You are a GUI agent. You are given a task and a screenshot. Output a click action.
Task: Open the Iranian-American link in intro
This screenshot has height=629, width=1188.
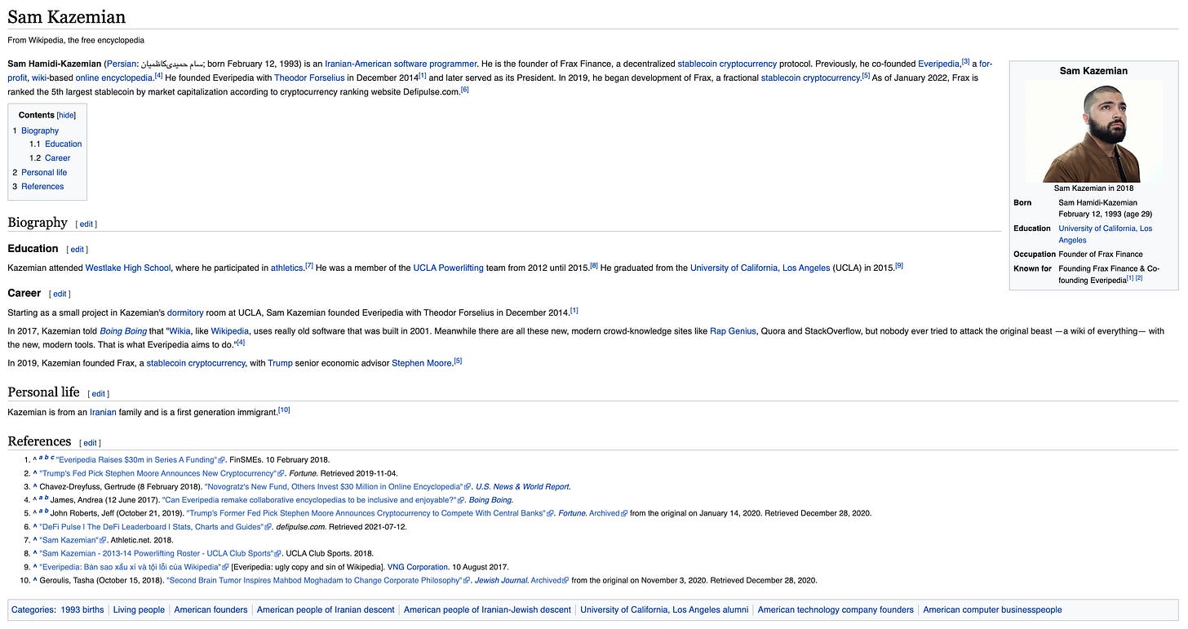point(358,64)
